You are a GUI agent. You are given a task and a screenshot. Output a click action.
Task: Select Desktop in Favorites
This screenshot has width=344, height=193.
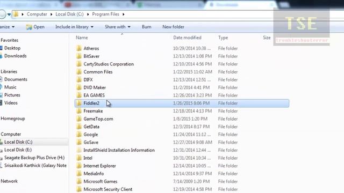12,48
